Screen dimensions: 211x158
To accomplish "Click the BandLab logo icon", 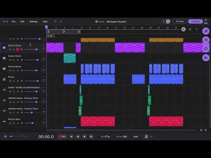I will [x=5, y=22].
